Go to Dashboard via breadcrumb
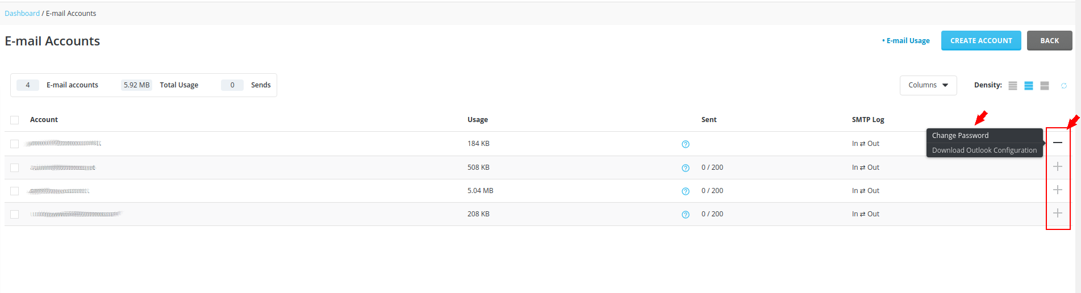The width and height of the screenshot is (1081, 293). (x=22, y=14)
